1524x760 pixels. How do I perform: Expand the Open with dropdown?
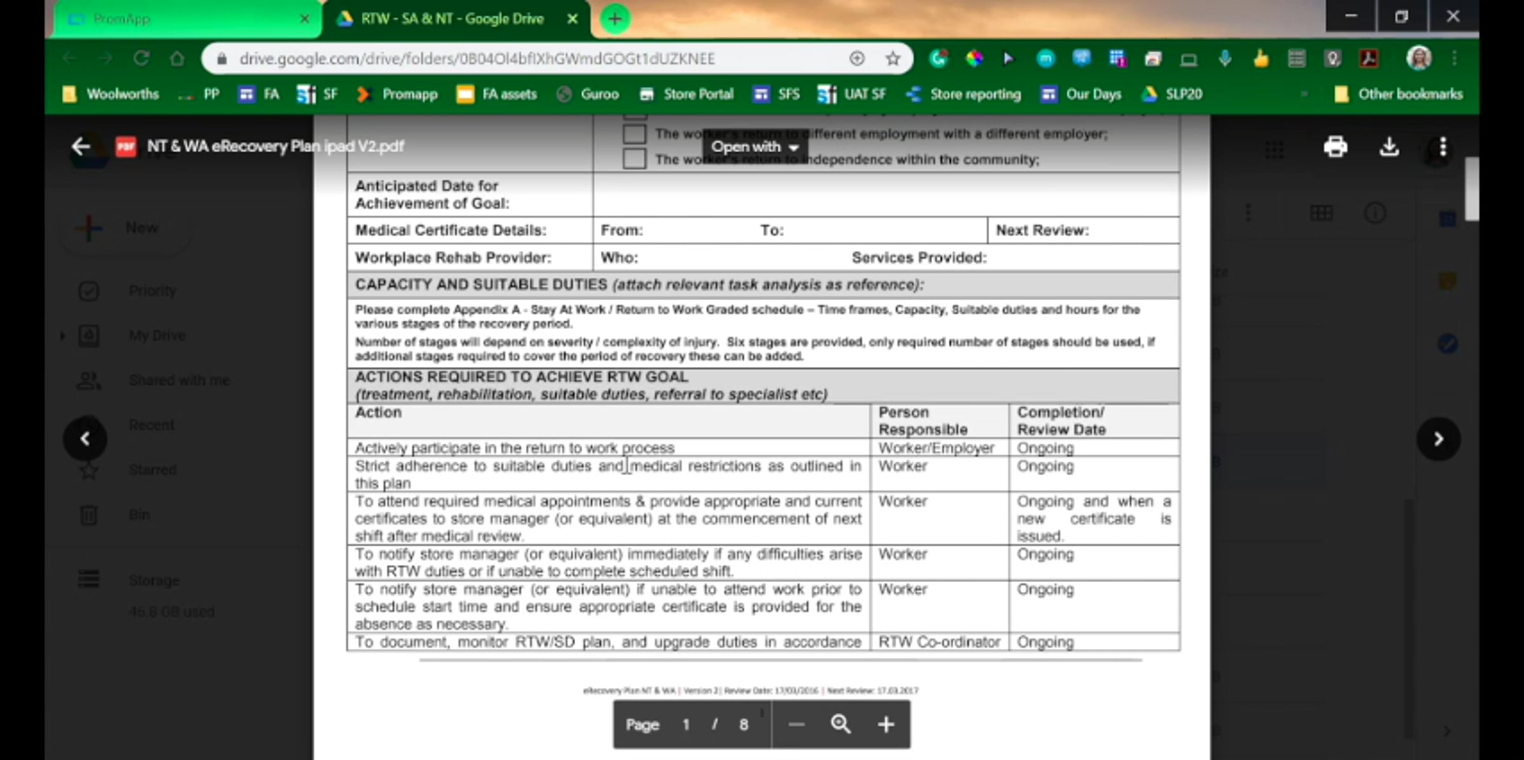[754, 147]
